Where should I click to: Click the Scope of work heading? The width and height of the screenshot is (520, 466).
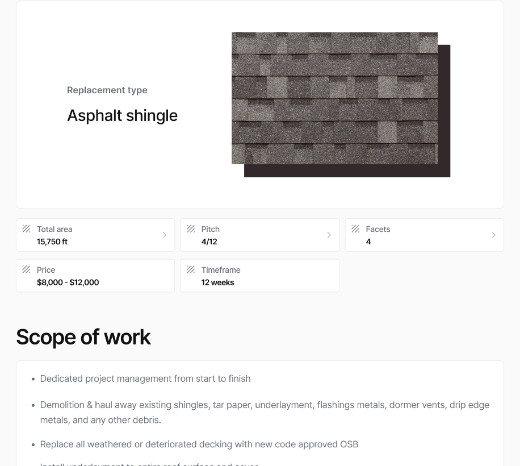pyautogui.click(x=83, y=337)
